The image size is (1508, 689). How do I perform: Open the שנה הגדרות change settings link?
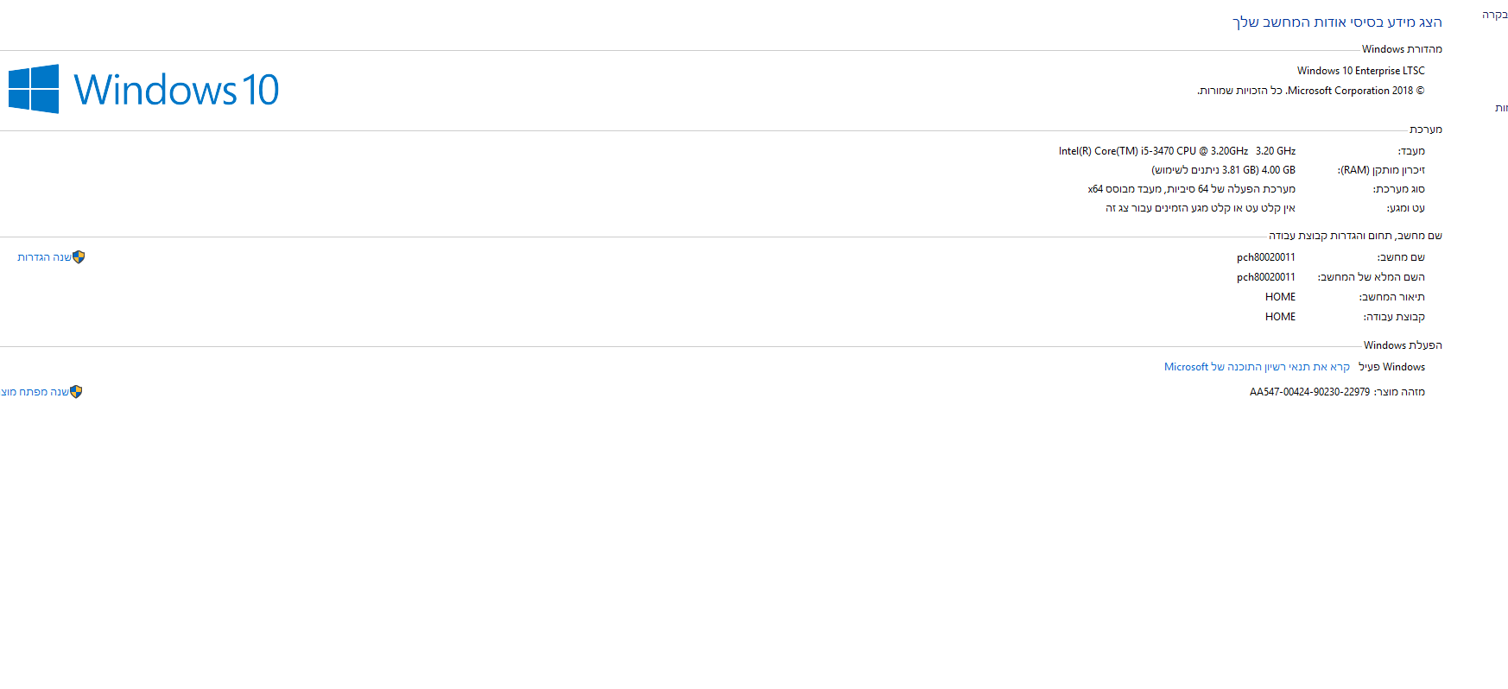pos(44,257)
